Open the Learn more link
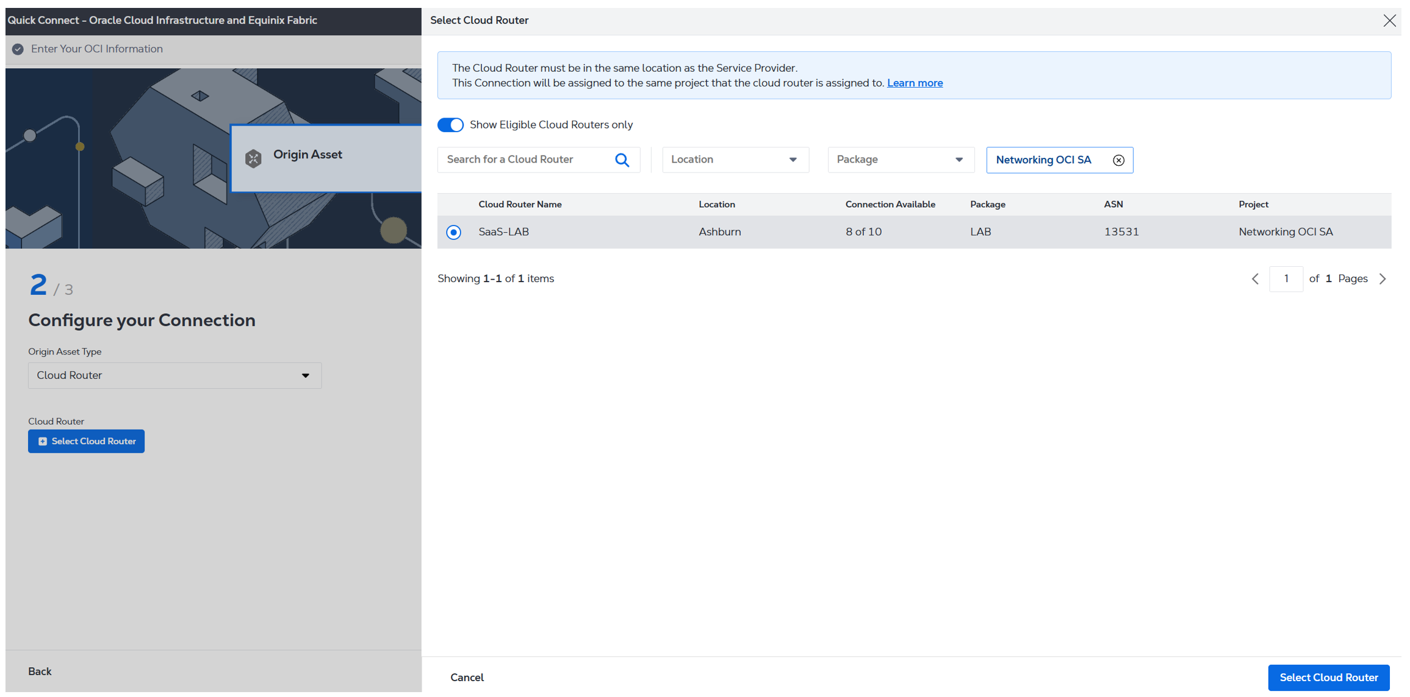1410x697 pixels. pos(914,83)
